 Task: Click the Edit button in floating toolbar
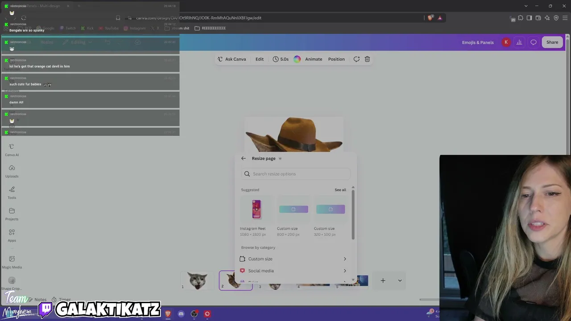(260, 59)
